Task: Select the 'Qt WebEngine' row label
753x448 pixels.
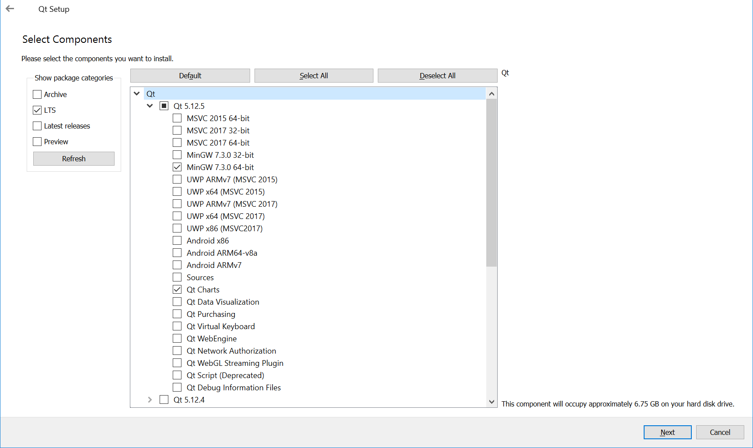Action: 212,338
